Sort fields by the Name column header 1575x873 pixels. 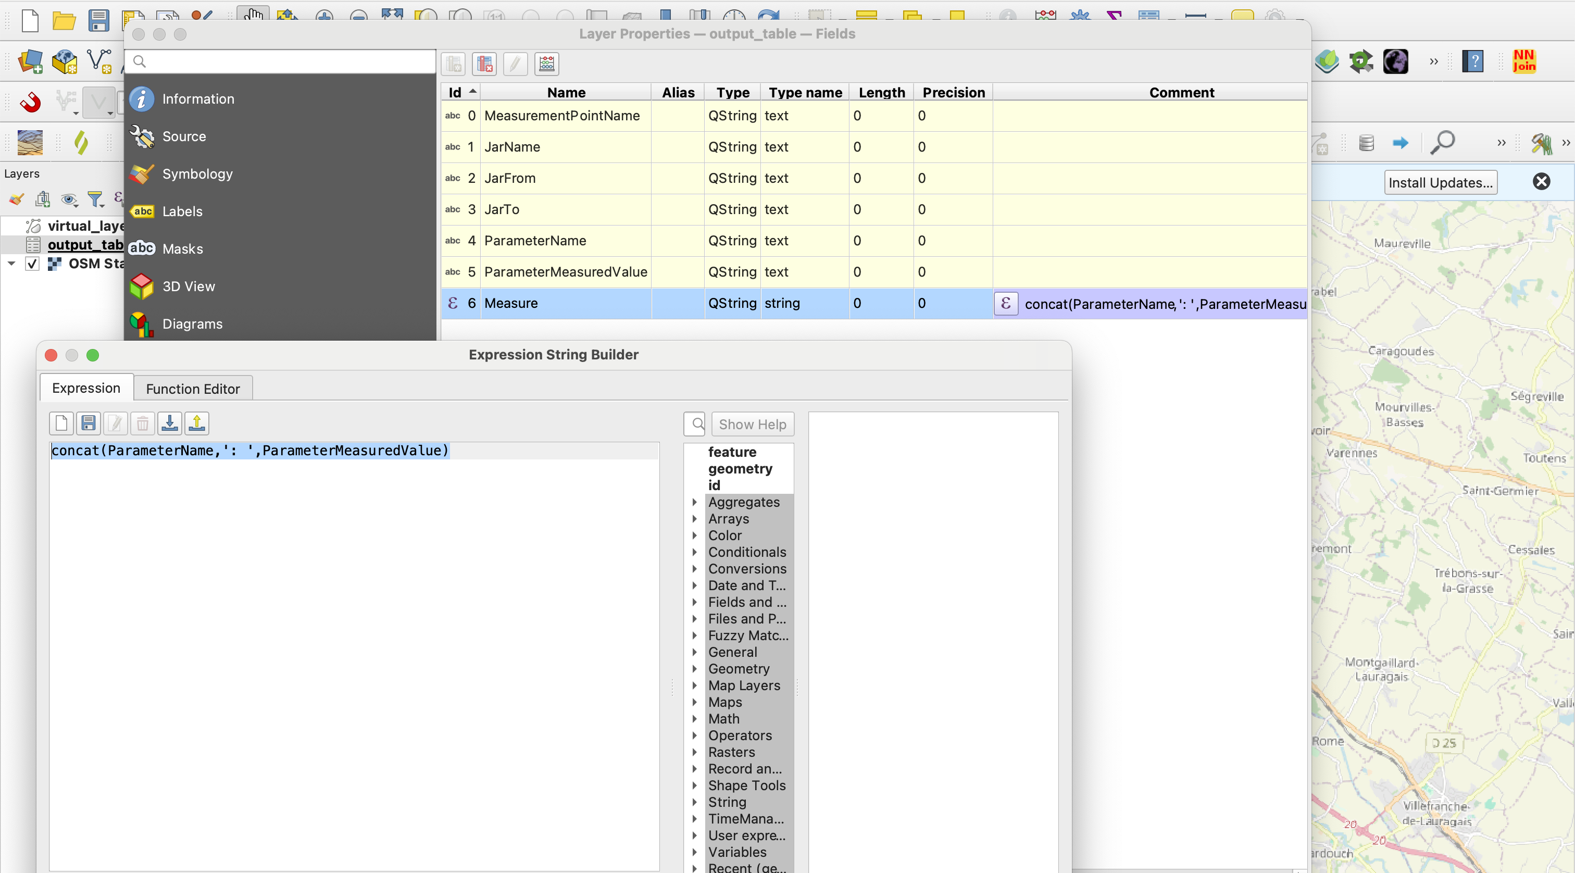pos(566,92)
